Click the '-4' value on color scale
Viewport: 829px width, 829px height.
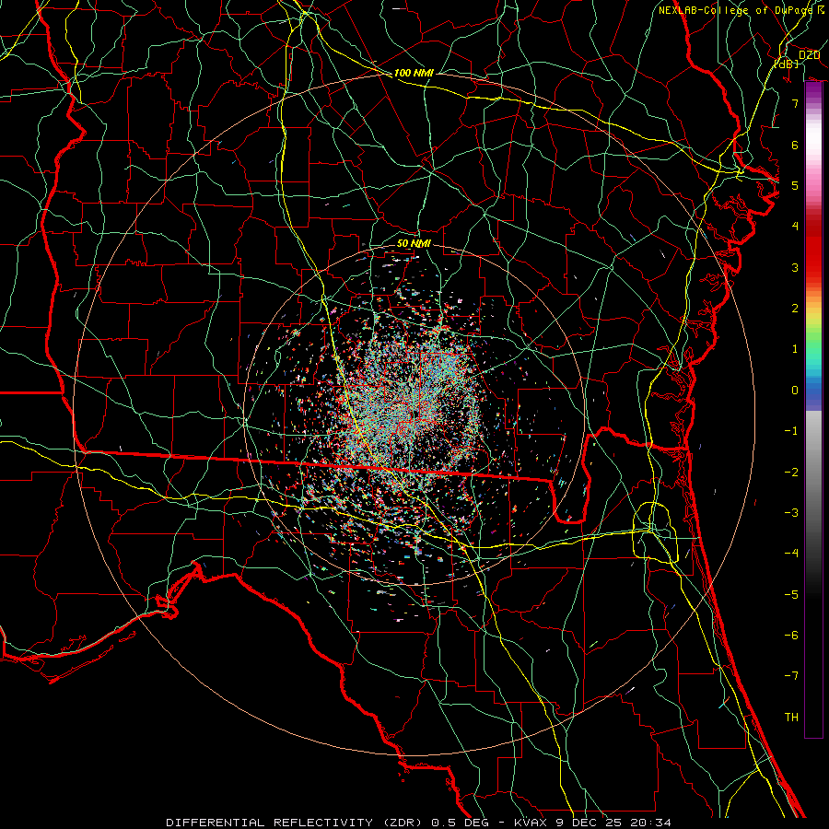[x=791, y=554]
